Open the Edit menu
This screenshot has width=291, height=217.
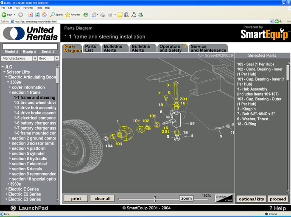click(x=10, y=8)
